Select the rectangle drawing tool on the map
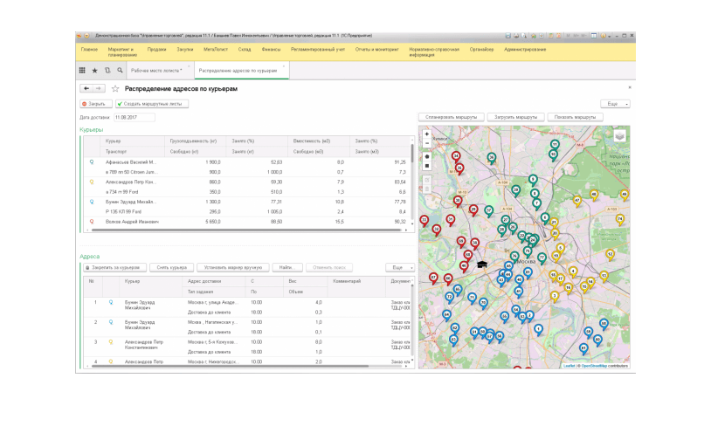The width and height of the screenshot is (711, 433). pos(427,166)
